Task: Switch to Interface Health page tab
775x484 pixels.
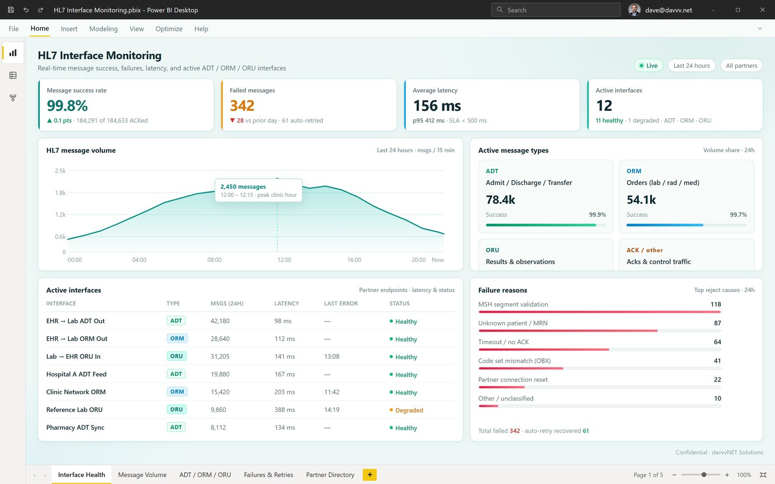Action: pyautogui.click(x=82, y=475)
